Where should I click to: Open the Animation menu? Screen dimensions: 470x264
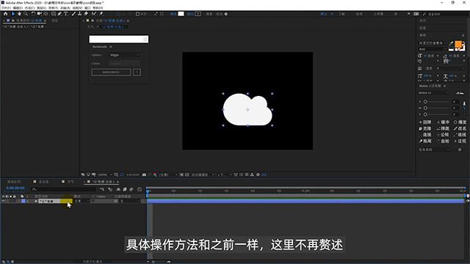click(x=65, y=8)
